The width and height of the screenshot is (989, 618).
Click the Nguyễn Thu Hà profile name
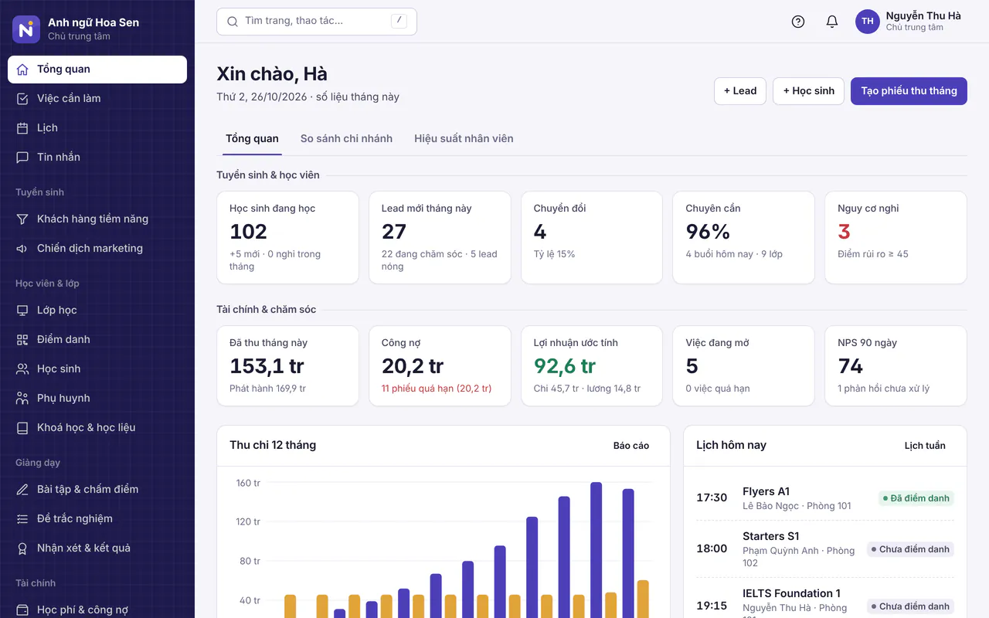point(923,15)
